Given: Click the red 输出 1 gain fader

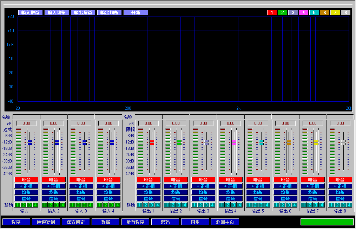Looking at the screenshot, I should [x=152, y=142].
